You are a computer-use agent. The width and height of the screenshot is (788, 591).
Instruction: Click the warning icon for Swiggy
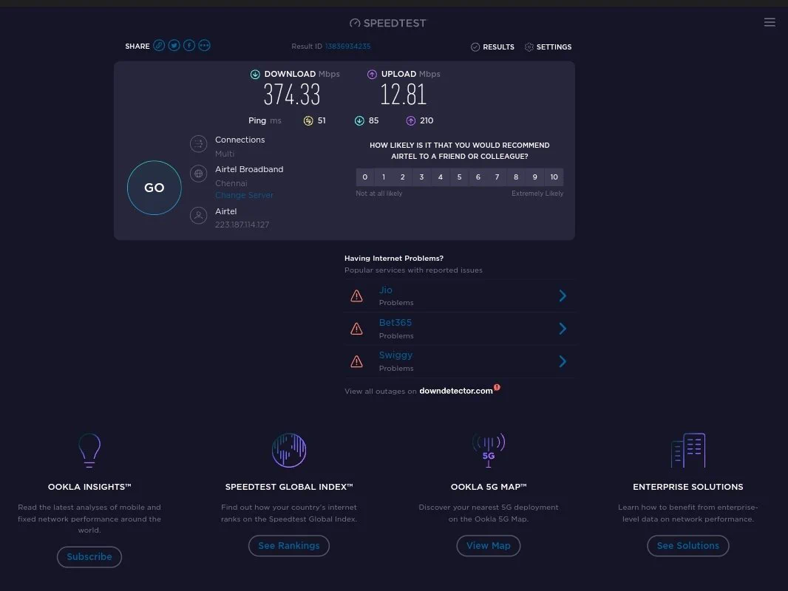click(x=356, y=361)
